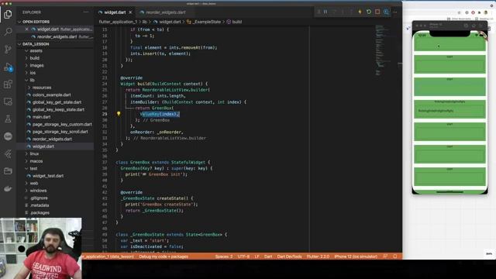The height and width of the screenshot is (279, 496).
Task: Switch to the widget.dart tab
Action: click(115, 12)
